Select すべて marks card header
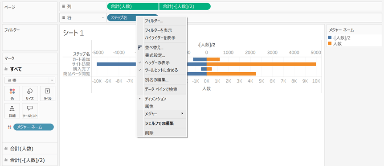This screenshot has height=166, width=384. point(30,70)
